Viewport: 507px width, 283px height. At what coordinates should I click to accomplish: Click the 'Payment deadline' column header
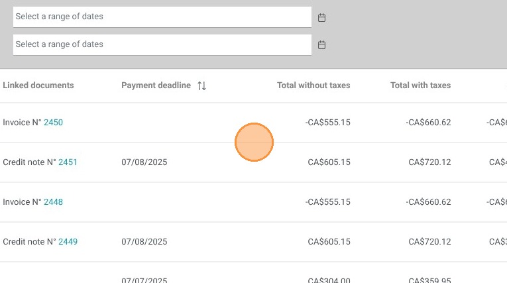click(156, 85)
